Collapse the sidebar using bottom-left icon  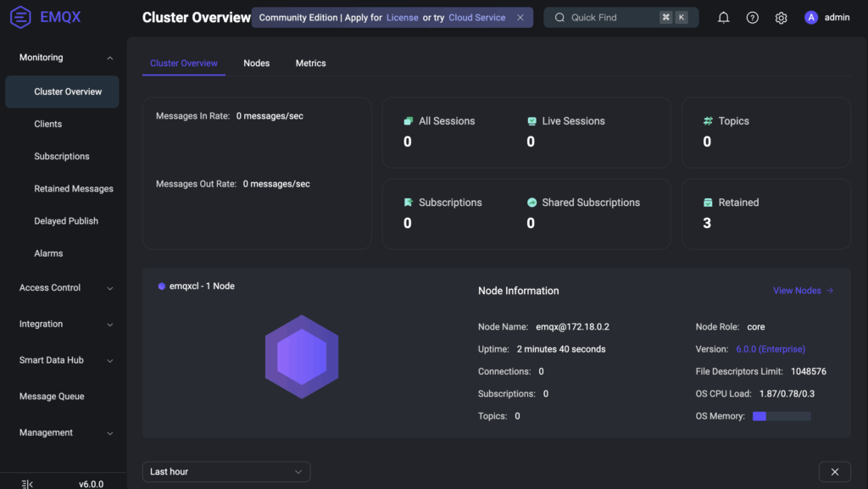[x=27, y=484]
